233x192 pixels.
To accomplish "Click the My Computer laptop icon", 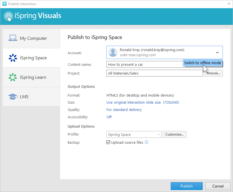I will coord(13,38).
